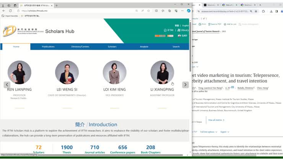
Task: Open the 1900 Thesis statistic
Action: tap(67, 149)
